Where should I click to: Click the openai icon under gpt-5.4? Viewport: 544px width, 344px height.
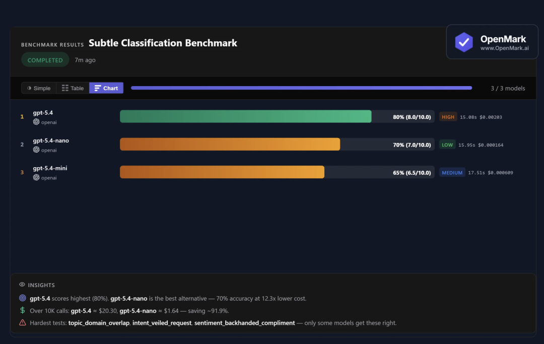[36, 122]
